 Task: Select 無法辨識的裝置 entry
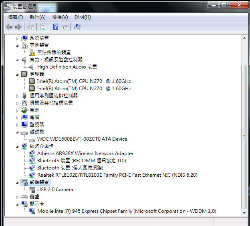pos(54,52)
